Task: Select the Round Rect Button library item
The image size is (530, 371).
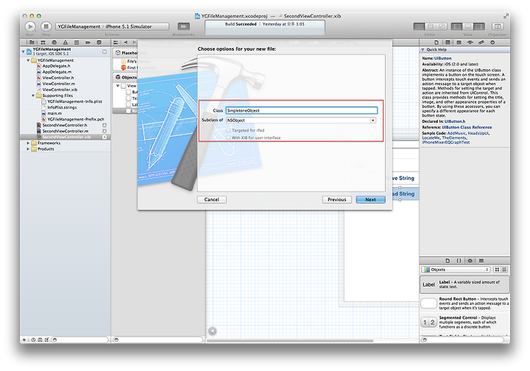Action: coord(464,303)
